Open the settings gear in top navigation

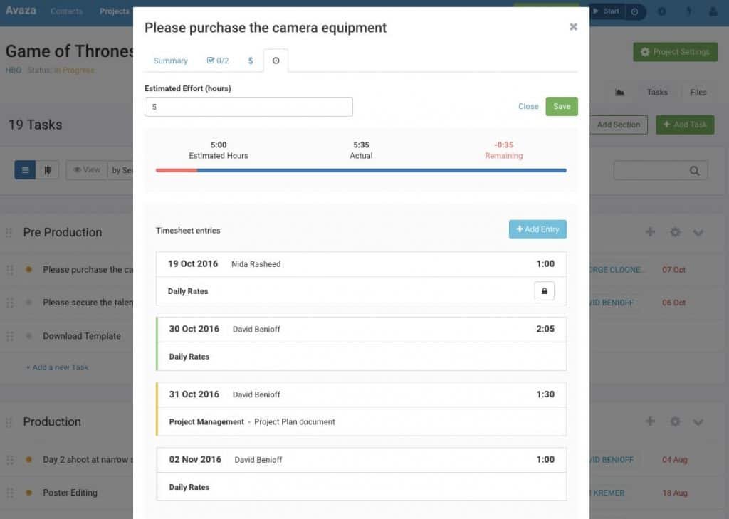point(660,11)
